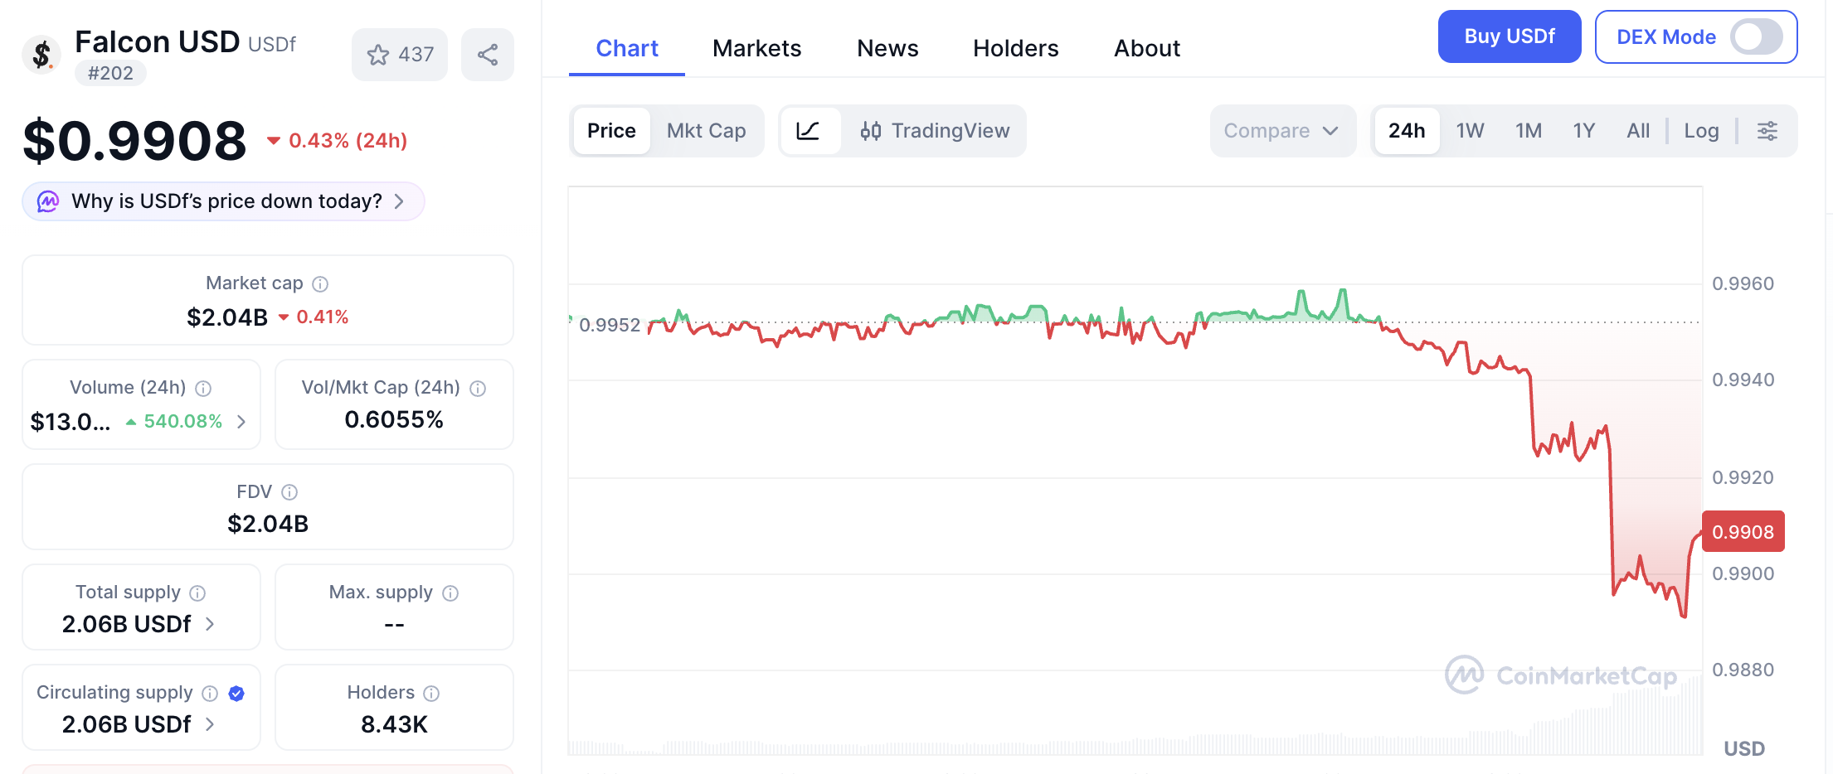Screen dimensions: 1833x774
Task: Expand Total supply details chevron
Action: point(210,624)
